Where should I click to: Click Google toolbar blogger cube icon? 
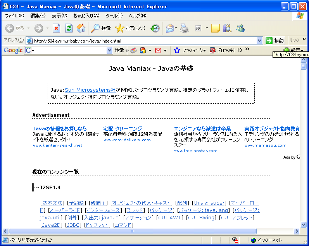coord(143,51)
